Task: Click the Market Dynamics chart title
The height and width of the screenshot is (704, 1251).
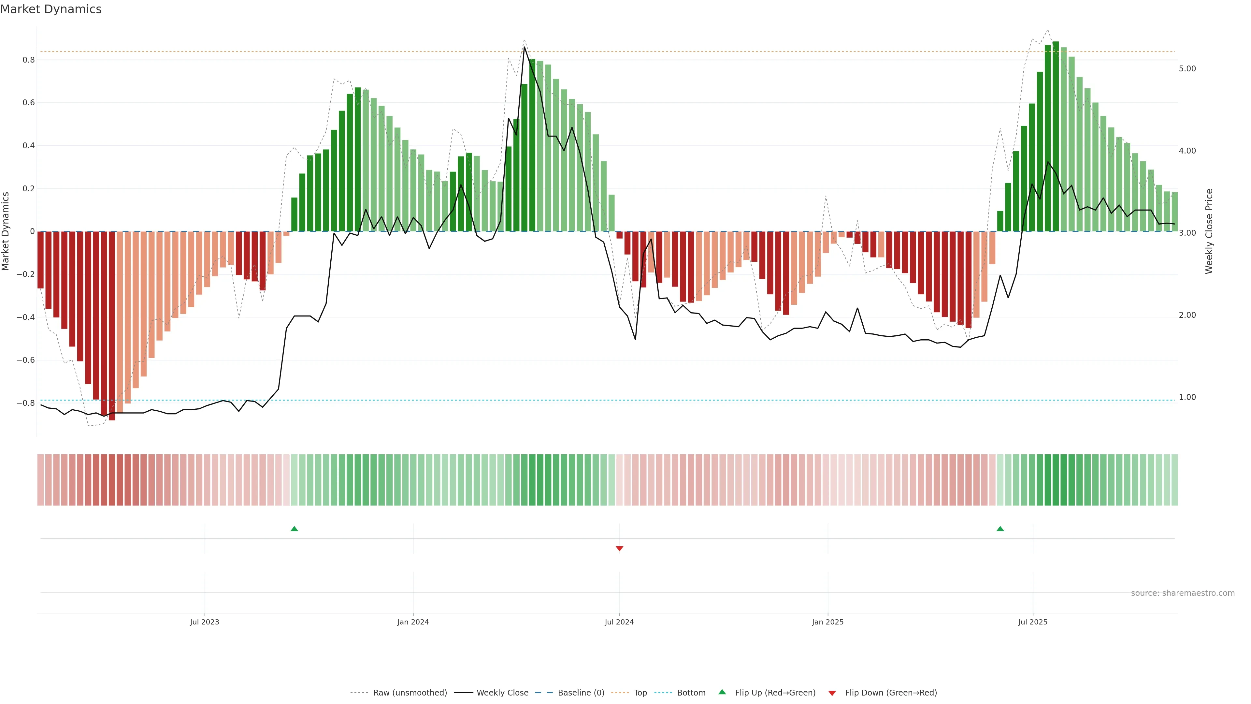Action: 51,9
